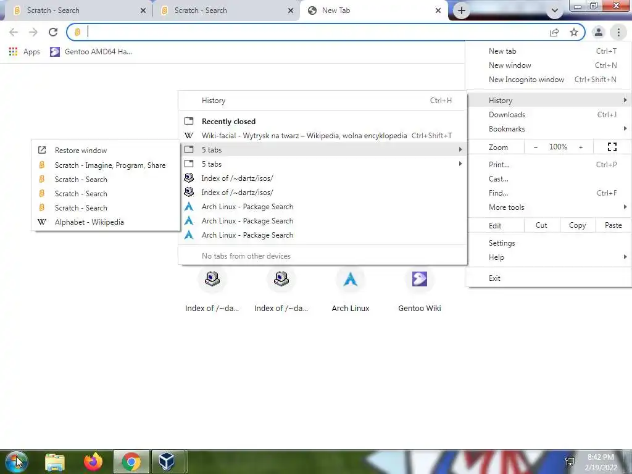Launch File Explorer from the taskbar
632x474 pixels.
55,462
